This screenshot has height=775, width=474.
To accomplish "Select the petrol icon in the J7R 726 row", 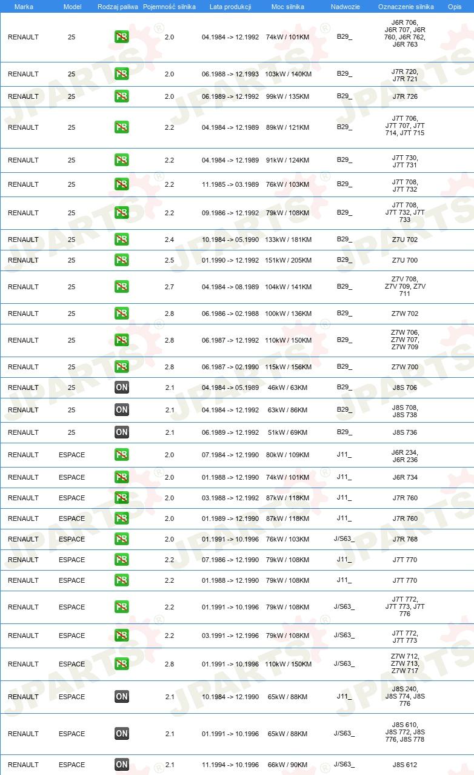I will [122, 96].
